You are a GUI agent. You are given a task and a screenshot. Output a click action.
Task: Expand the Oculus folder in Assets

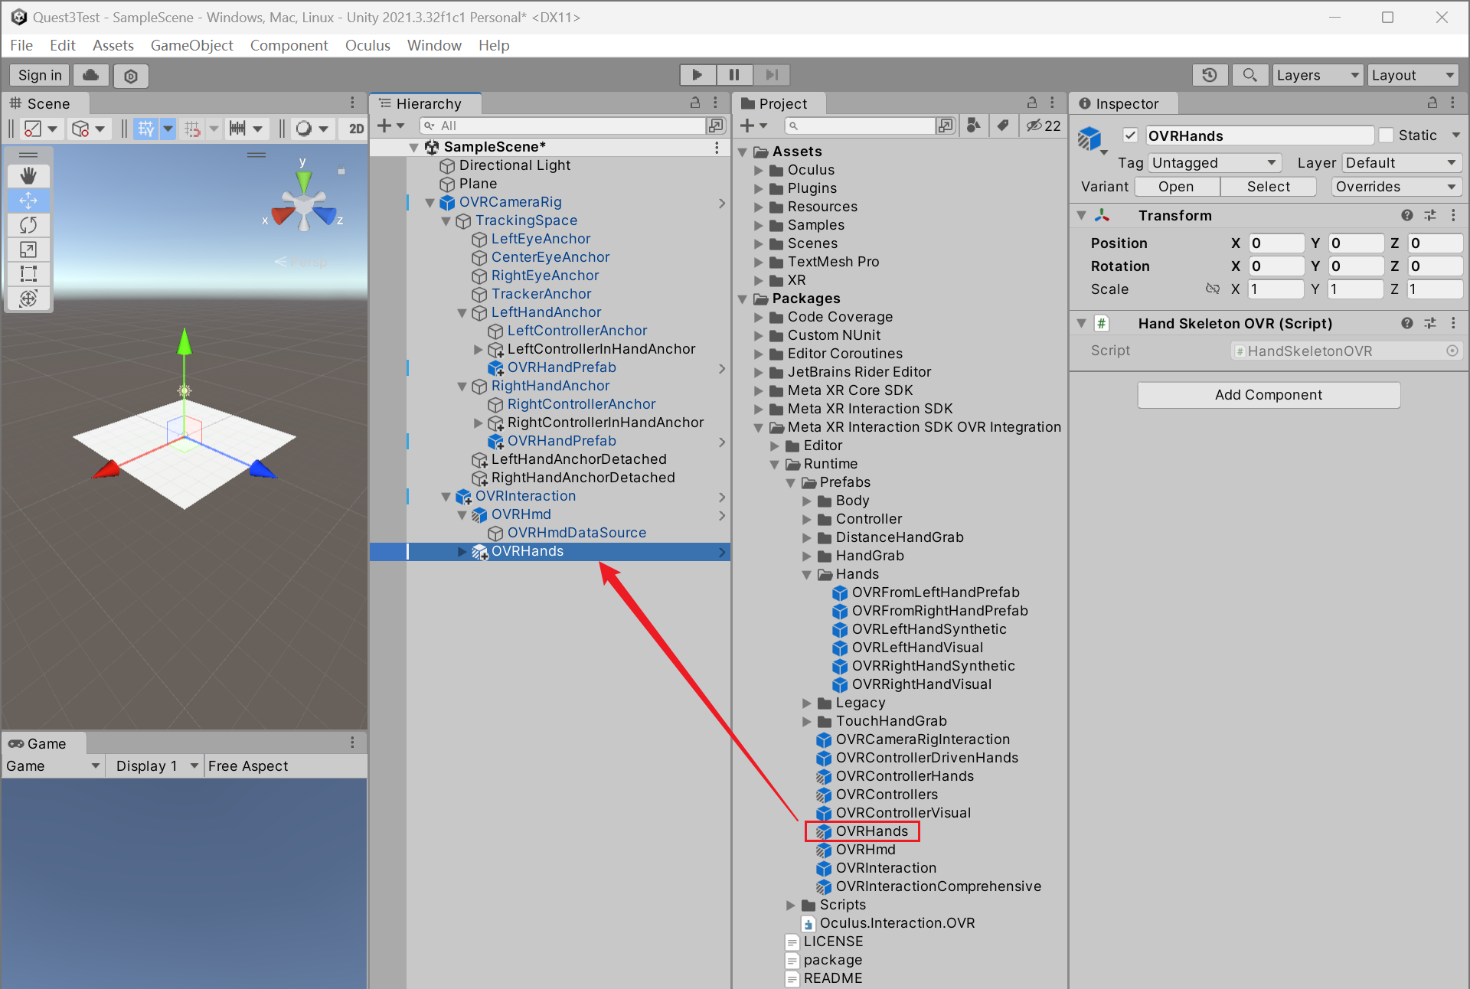point(759,170)
